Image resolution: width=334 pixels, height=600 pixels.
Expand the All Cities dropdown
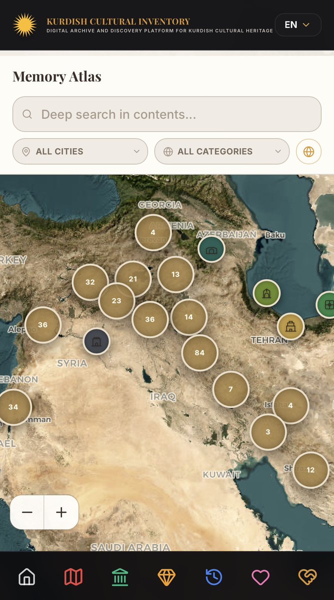point(80,151)
